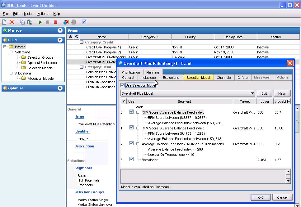301x207 pixels.
Task: Collapse the Events tree node
Action: coord(5,47)
